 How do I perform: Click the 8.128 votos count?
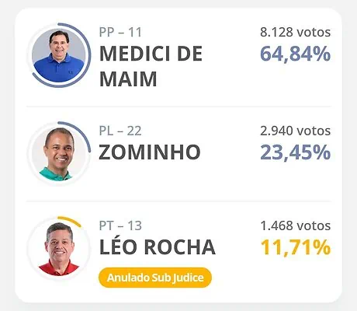tap(295, 33)
